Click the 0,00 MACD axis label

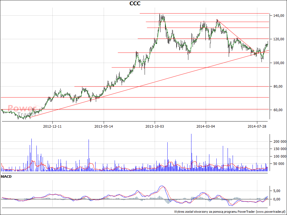tap(276, 199)
